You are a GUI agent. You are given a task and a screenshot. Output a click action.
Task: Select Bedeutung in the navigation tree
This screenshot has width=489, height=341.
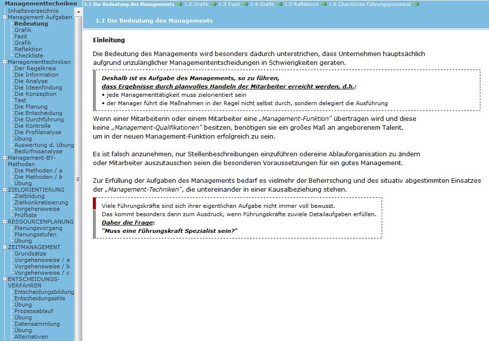pyautogui.click(x=31, y=24)
